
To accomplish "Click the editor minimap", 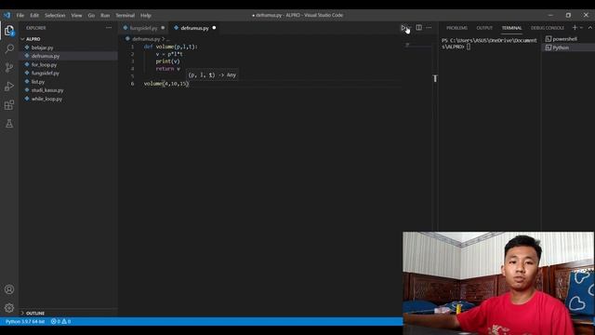I will 418,46.
